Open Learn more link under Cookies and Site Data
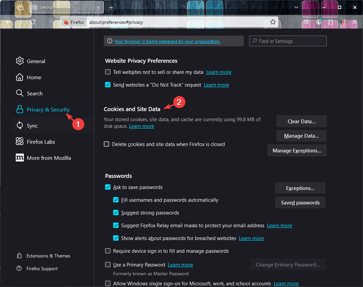 pos(141,126)
